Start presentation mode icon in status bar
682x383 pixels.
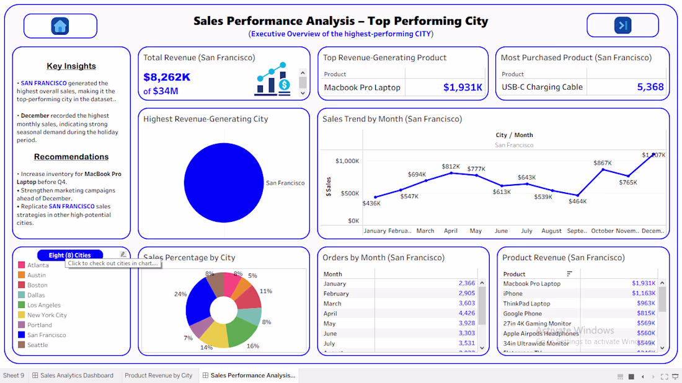click(675, 376)
